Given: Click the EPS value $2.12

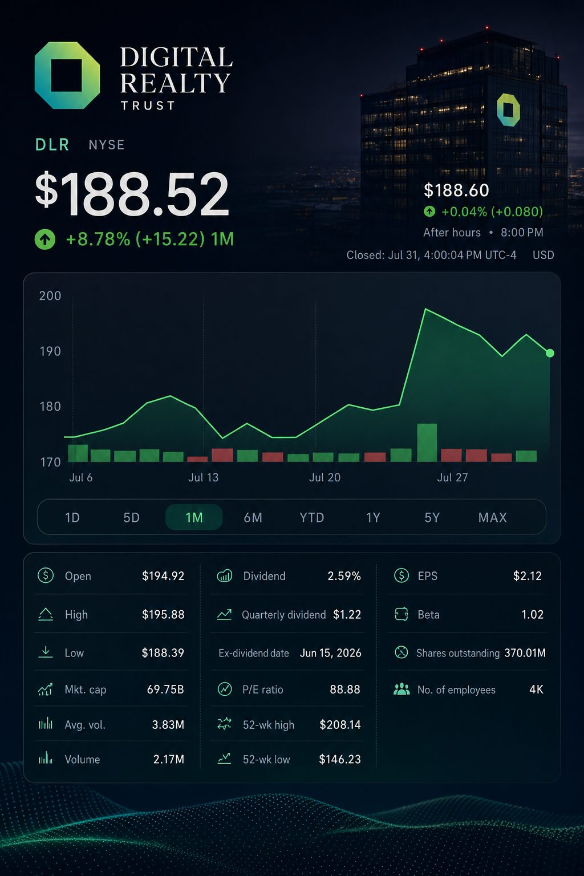Looking at the screenshot, I should coord(528,576).
